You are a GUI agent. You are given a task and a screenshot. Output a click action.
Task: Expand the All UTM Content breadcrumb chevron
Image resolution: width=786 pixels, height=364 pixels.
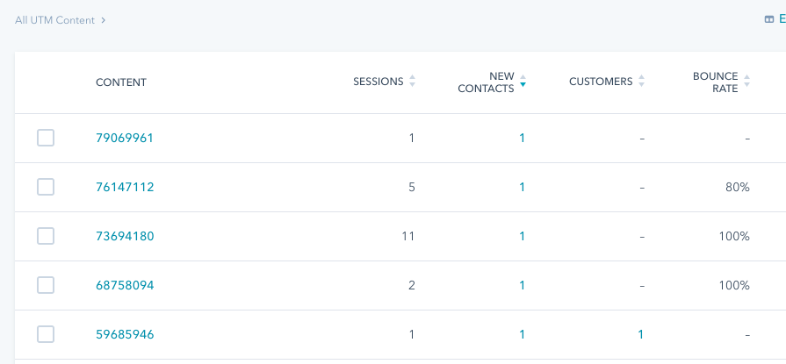point(103,20)
